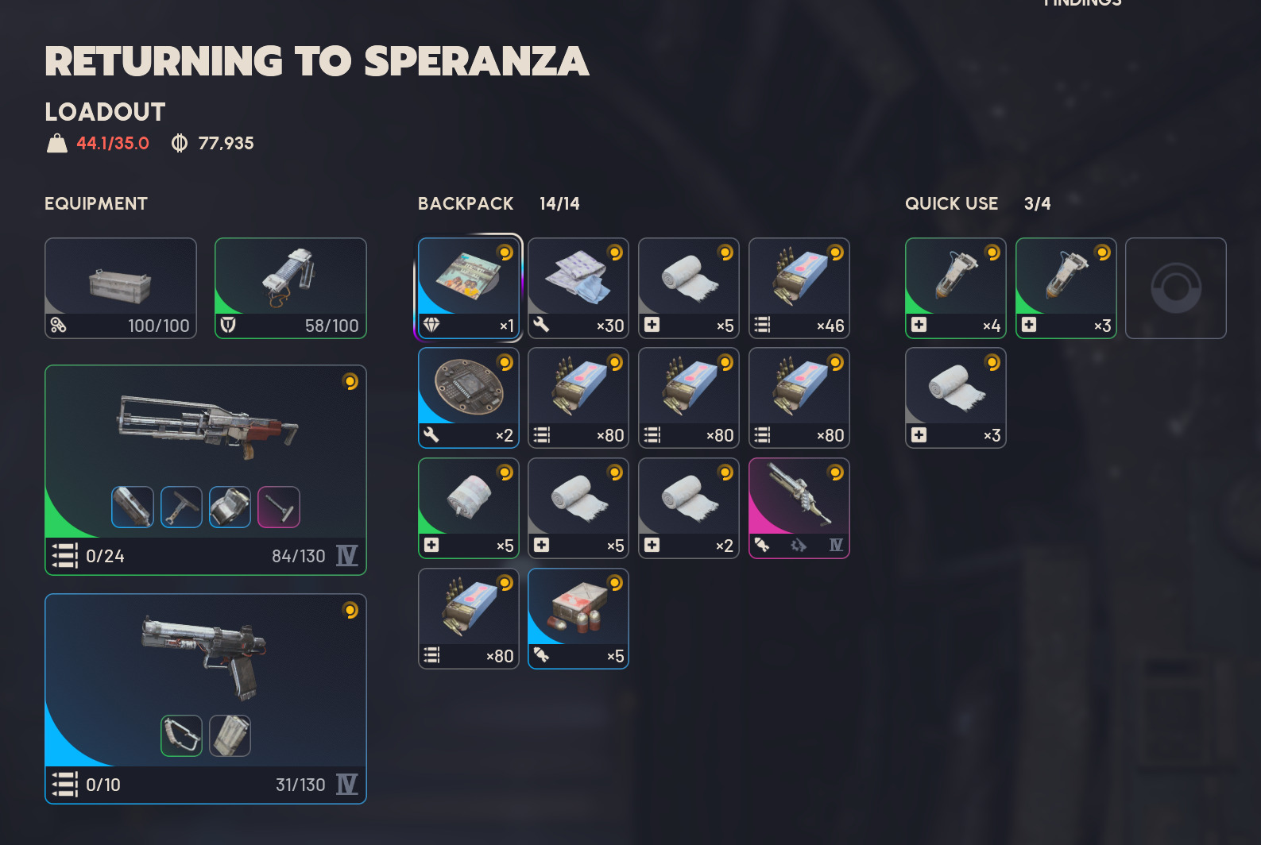Select the magazine item with x1 count

469,288
